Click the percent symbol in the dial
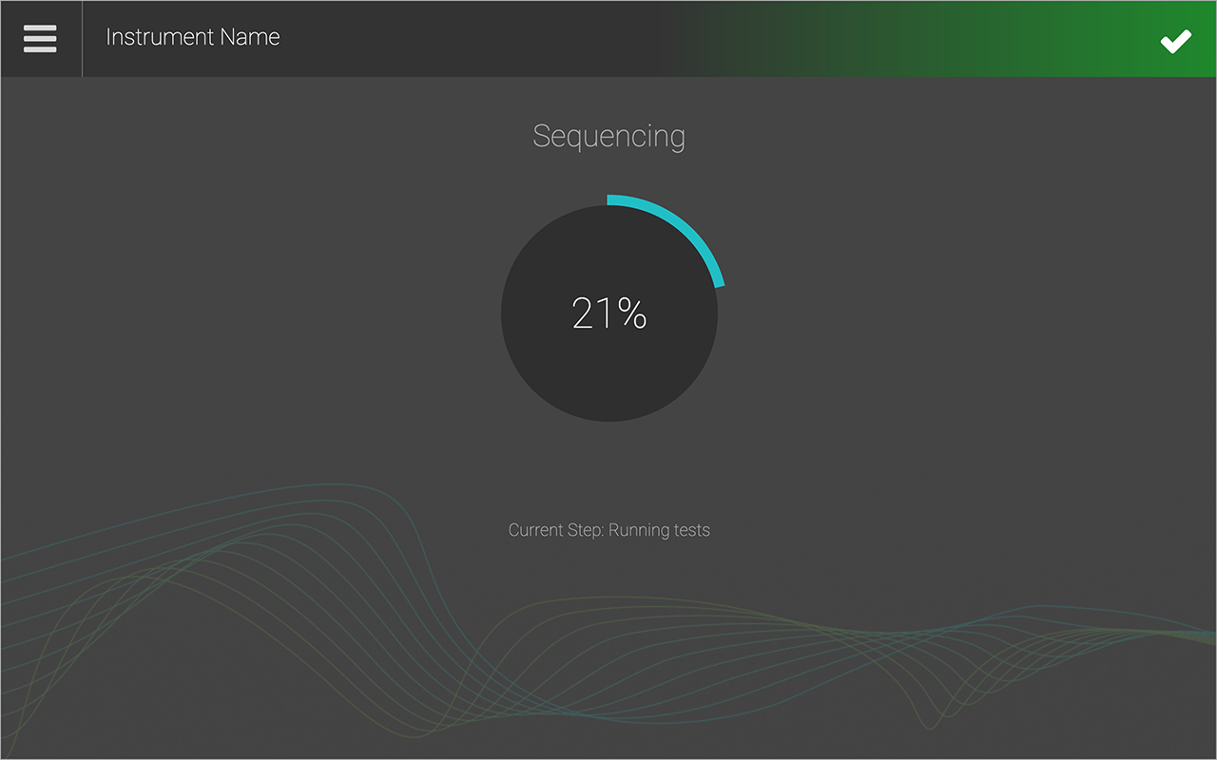Viewport: 1217px width, 760px height. click(631, 313)
